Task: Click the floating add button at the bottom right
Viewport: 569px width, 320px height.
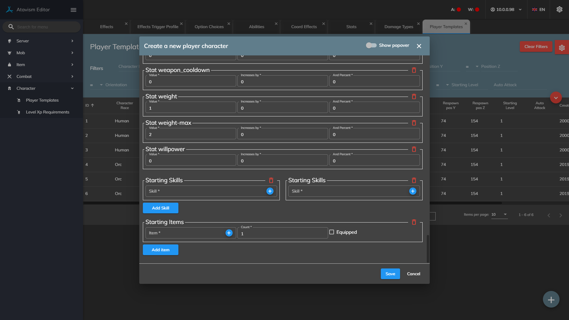Action: [551, 300]
